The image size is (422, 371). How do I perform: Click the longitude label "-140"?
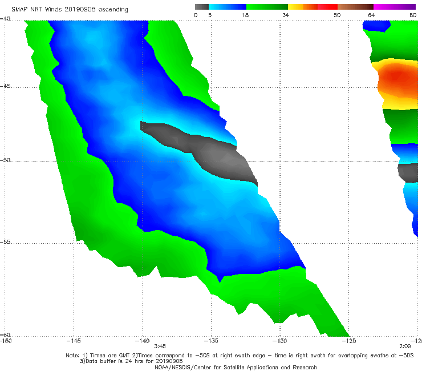click(x=142, y=341)
